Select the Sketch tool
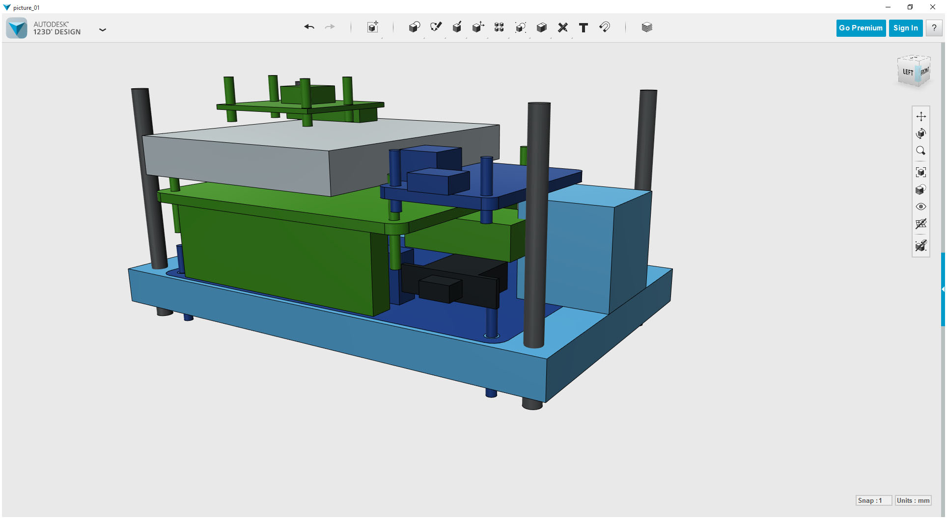The height and width of the screenshot is (519, 947). point(436,27)
